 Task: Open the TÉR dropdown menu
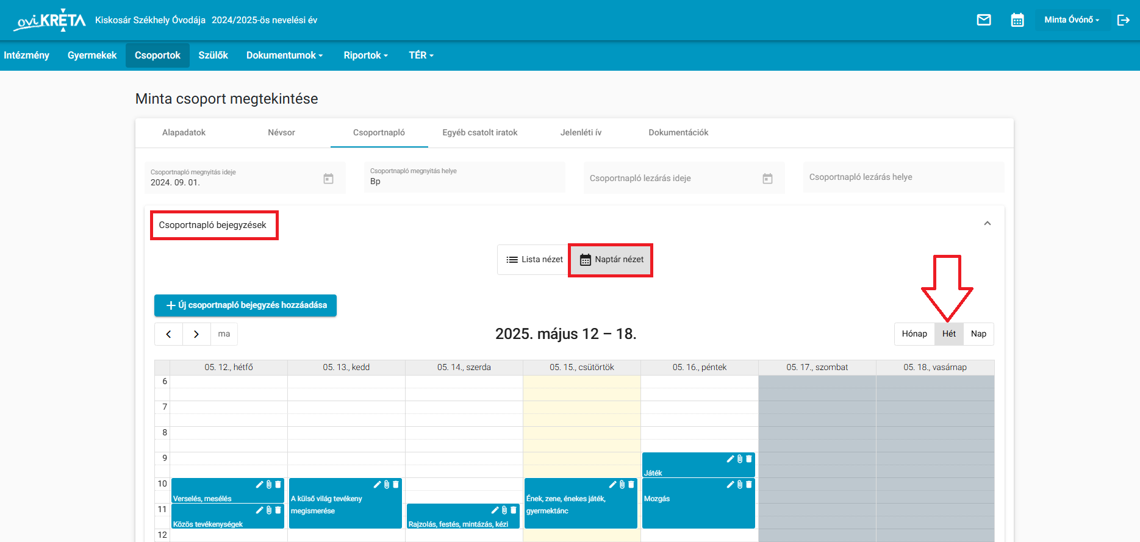[x=421, y=55]
